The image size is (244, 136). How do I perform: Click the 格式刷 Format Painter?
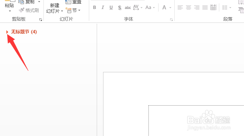(x=28, y=10)
